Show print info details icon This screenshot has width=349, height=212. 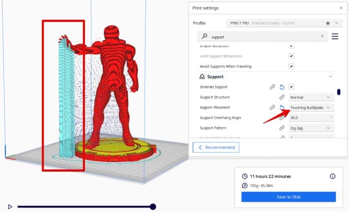pyautogui.click(x=333, y=177)
